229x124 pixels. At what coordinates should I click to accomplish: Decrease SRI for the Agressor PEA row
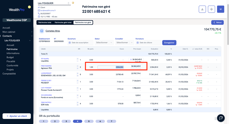click(x=78, y=69)
